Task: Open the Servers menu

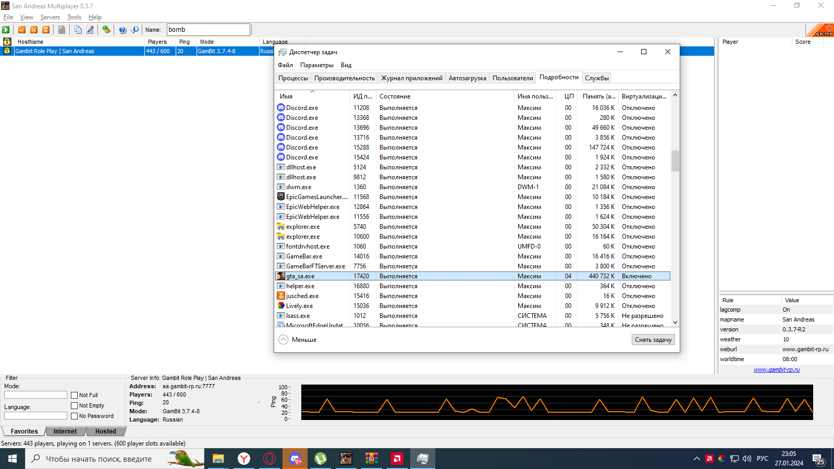Action: click(x=50, y=17)
